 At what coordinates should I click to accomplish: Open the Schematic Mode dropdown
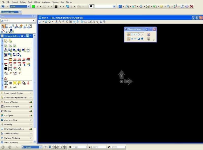(20, 12)
